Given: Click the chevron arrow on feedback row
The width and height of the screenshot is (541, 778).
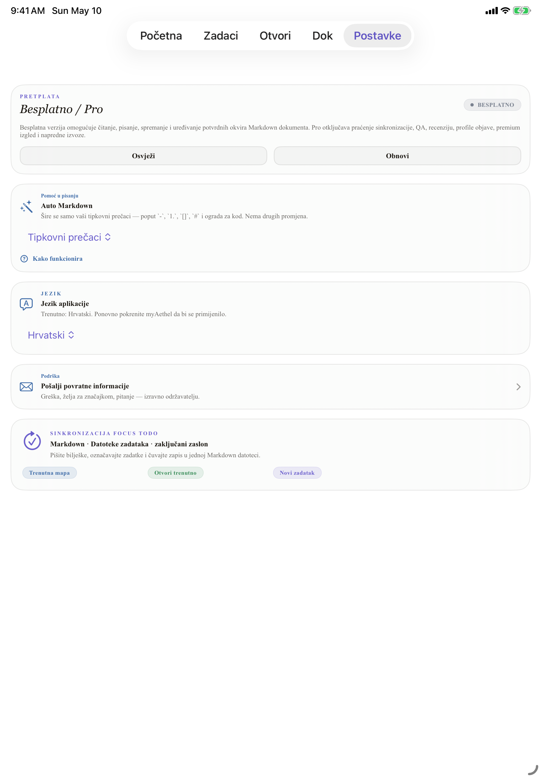Looking at the screenshot, I should (x=518, y=387).
